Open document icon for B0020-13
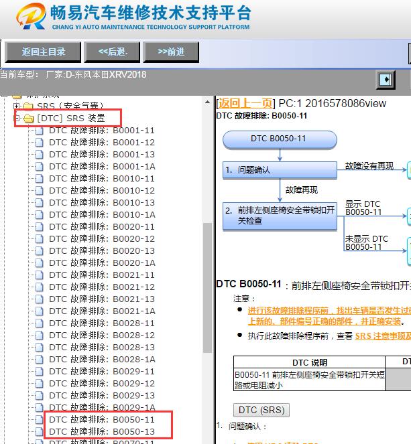 [40, 251]
